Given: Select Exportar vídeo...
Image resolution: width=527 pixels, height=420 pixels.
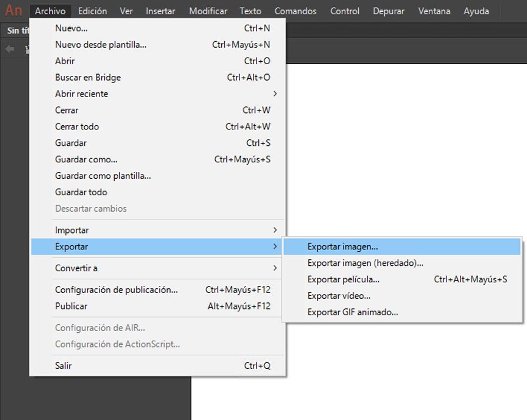Looking at the screenshot, I should point(402,296).
